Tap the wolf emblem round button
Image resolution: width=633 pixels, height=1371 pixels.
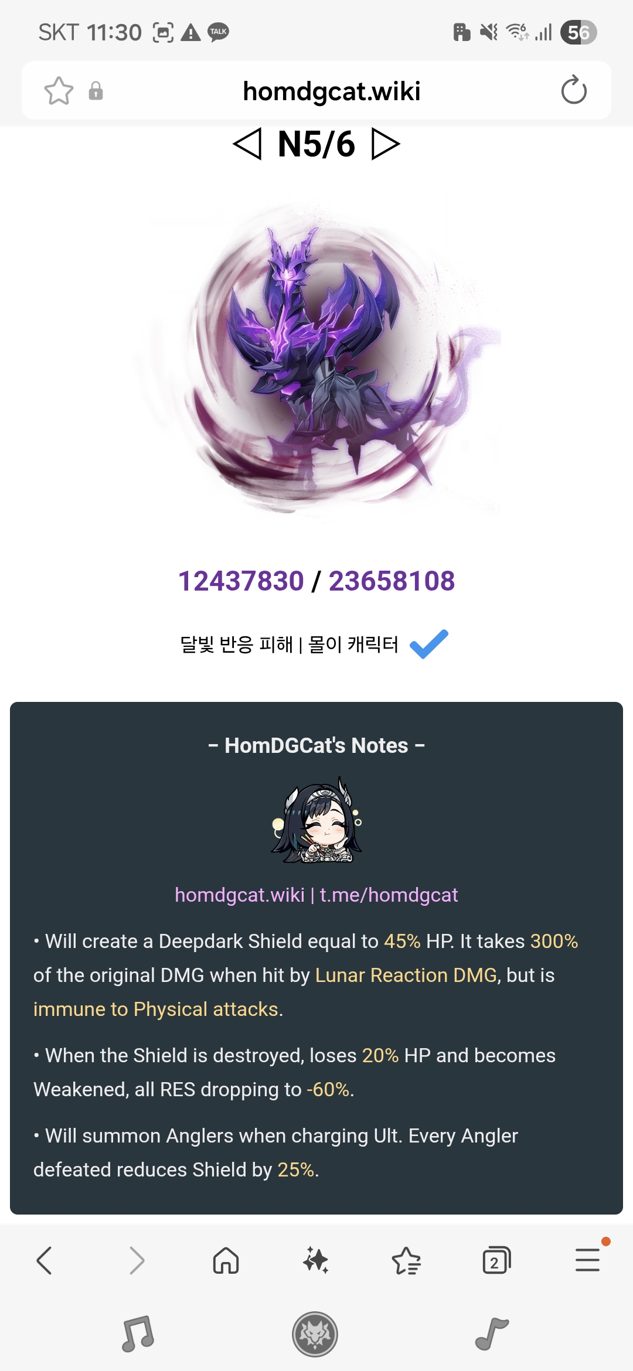315,1334
